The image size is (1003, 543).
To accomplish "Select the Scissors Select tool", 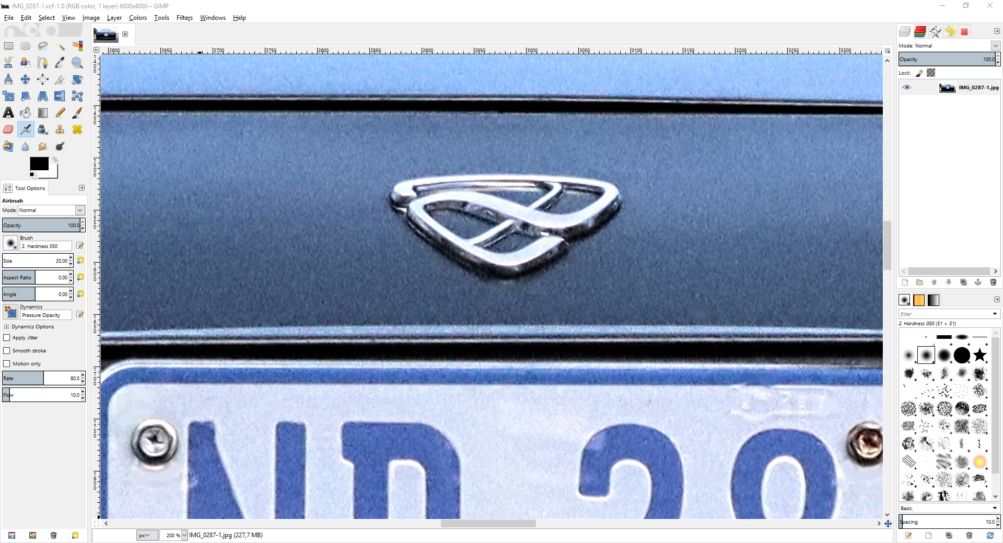I will click(x=8, y=63).
